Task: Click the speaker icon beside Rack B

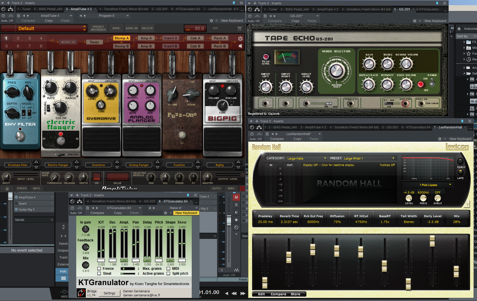Action: click(x=240, y=46)
